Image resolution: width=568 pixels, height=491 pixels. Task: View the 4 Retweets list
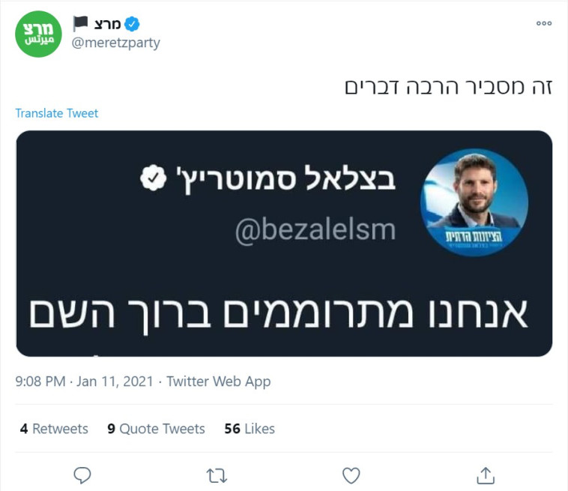(x=54, y=429)
